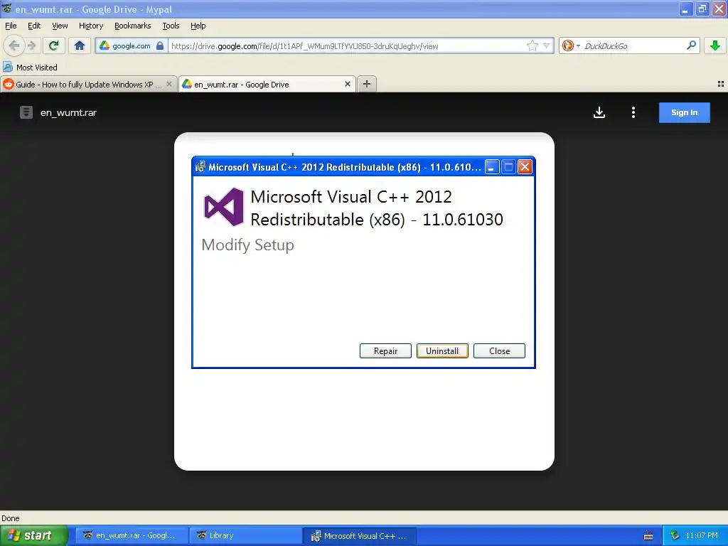Viewport: 728px width, 546px height.
Task: Reload the page with the refresh icon
Action: [54, 45]
